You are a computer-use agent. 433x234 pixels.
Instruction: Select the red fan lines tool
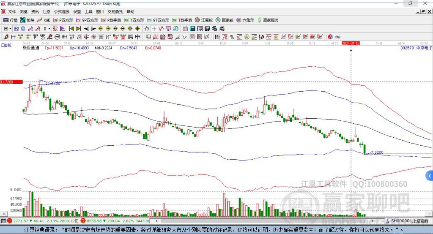[156, 37]
